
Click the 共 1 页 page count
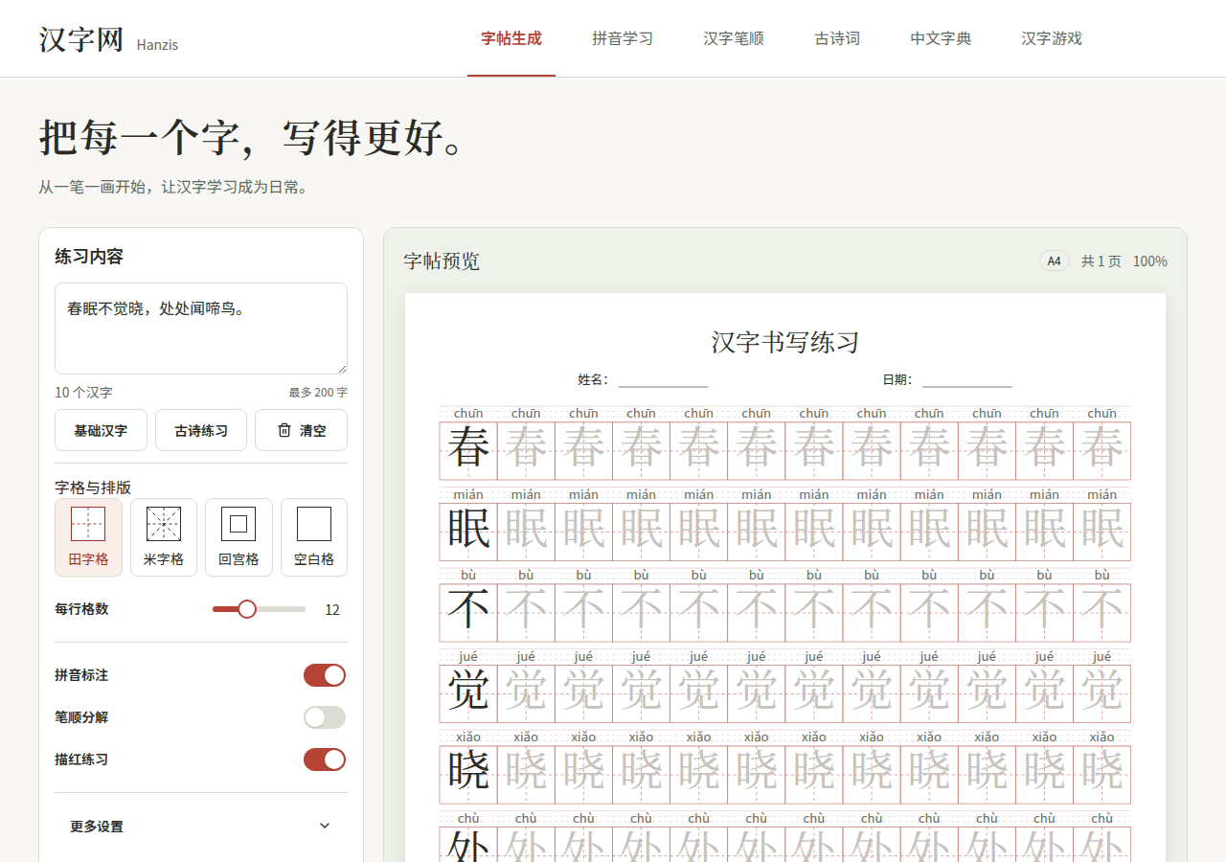click(1101, 261)
